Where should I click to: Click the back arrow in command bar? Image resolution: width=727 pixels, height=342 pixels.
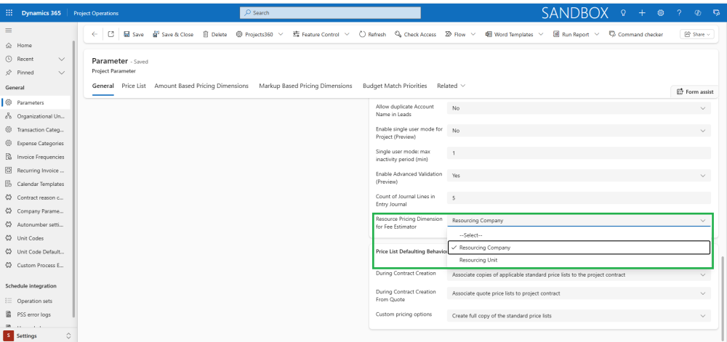tap(95, 34)
